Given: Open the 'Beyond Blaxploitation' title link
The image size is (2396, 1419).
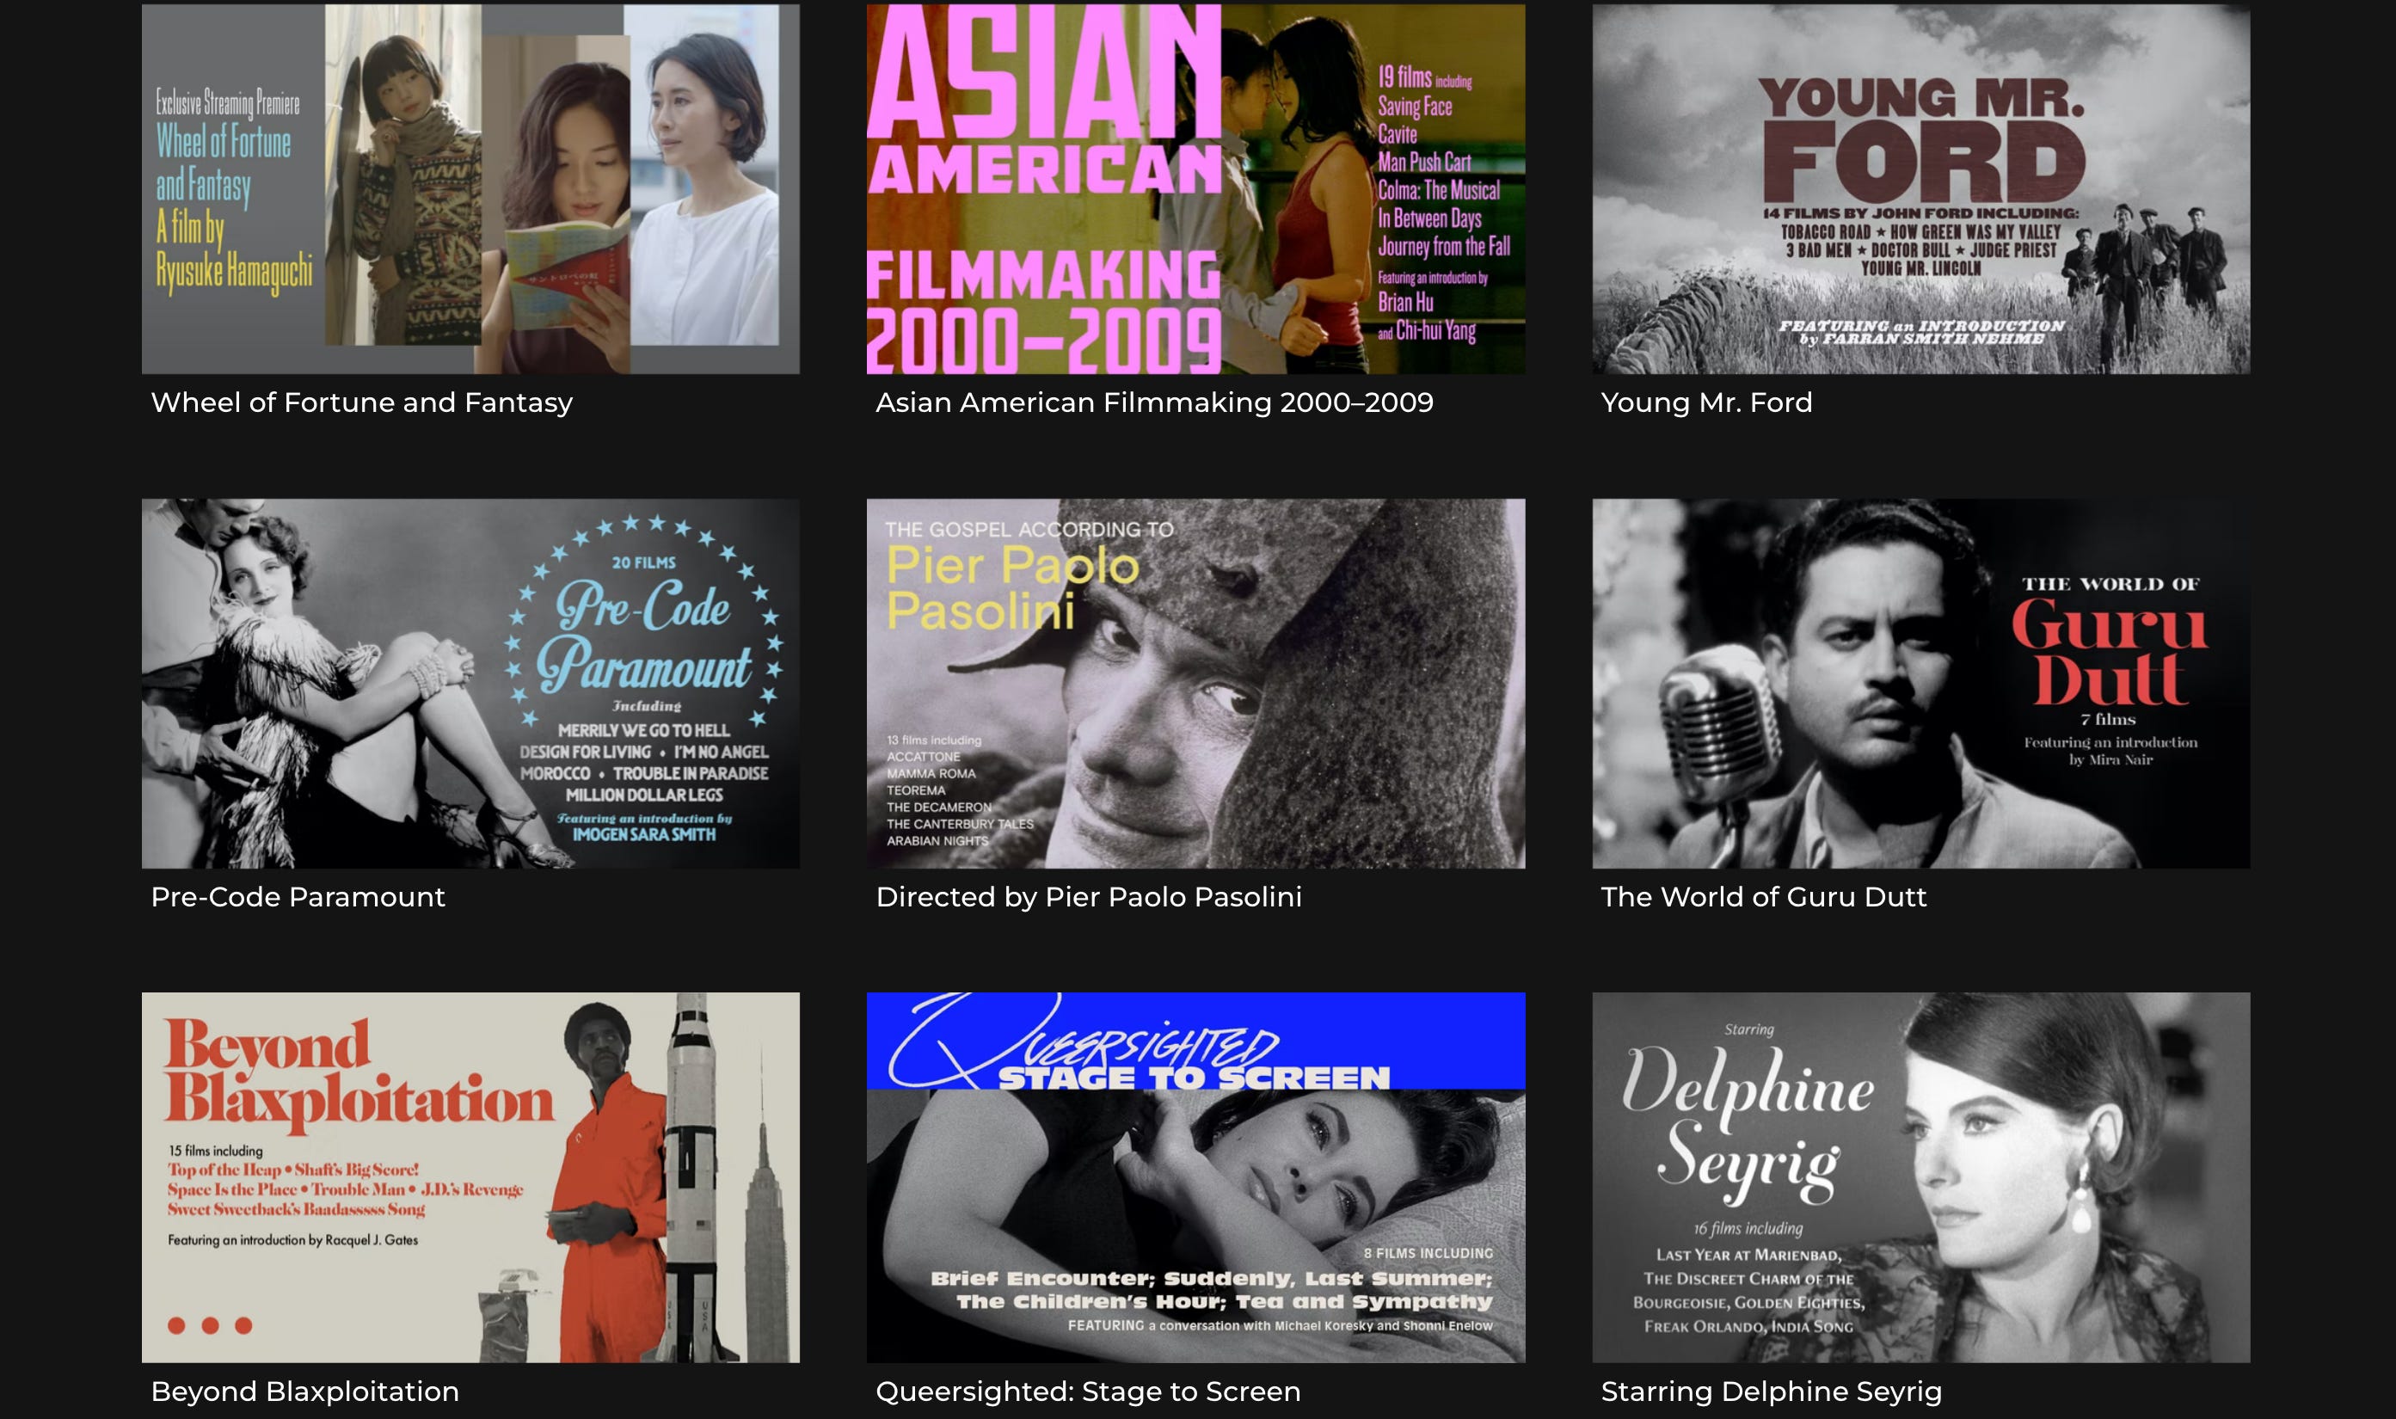Looking at the screenshot, I should click(304, 1391).
